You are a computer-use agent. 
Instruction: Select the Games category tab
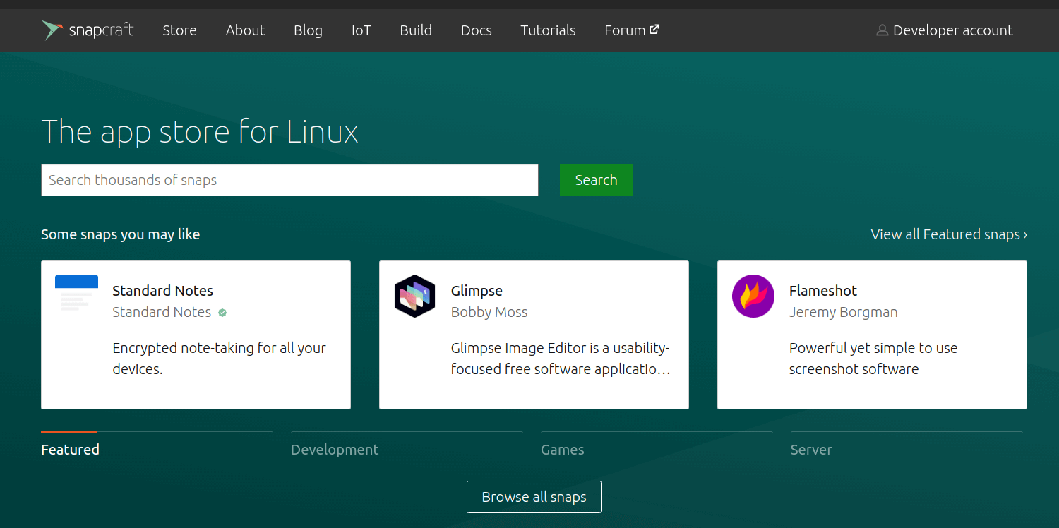tap(562, 450)
